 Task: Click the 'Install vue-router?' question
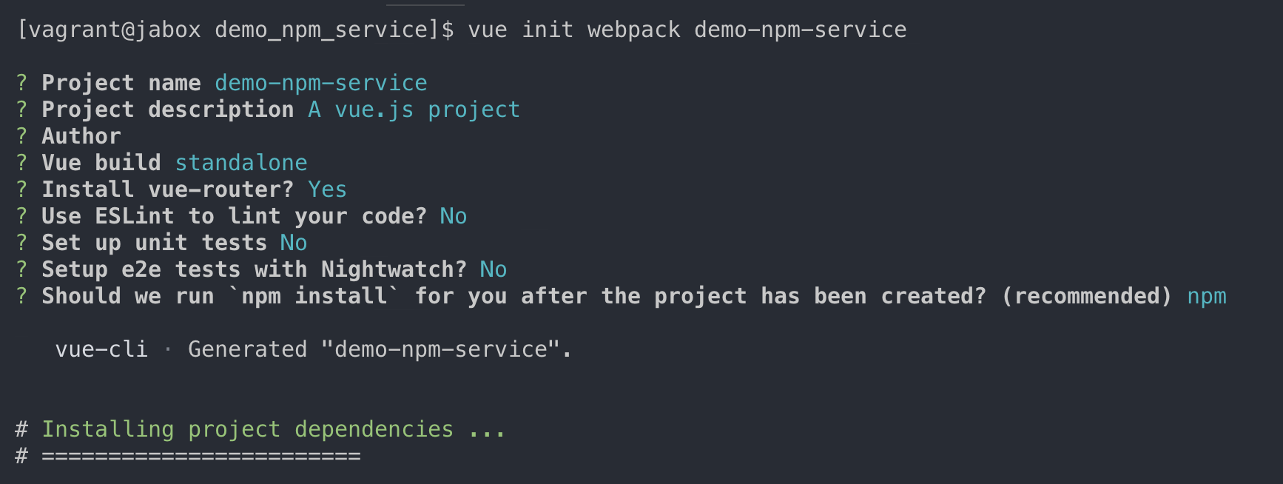[167, 189]
